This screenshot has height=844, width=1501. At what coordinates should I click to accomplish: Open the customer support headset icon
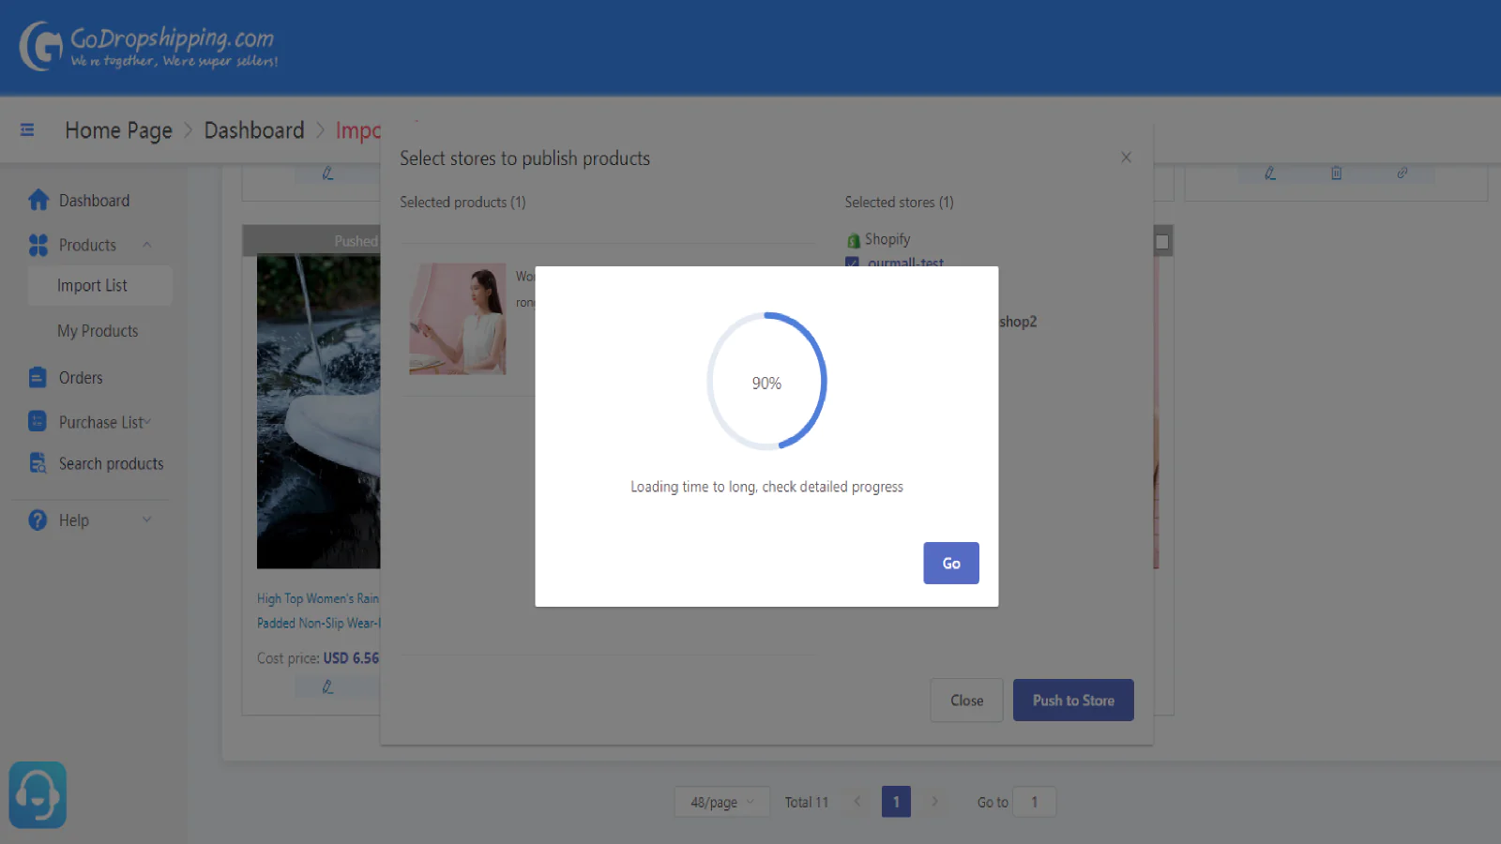pos(38,794)
